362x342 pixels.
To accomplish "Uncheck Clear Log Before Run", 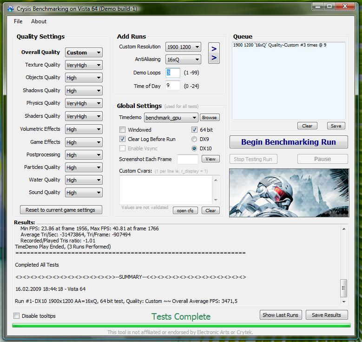I will point(122,139).
